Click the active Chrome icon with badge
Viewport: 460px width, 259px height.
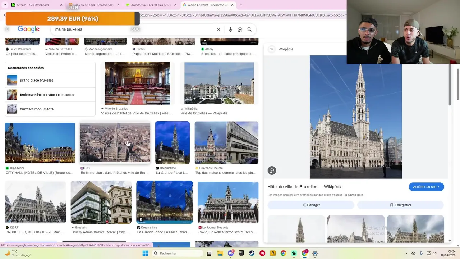[x=304, y=253]
